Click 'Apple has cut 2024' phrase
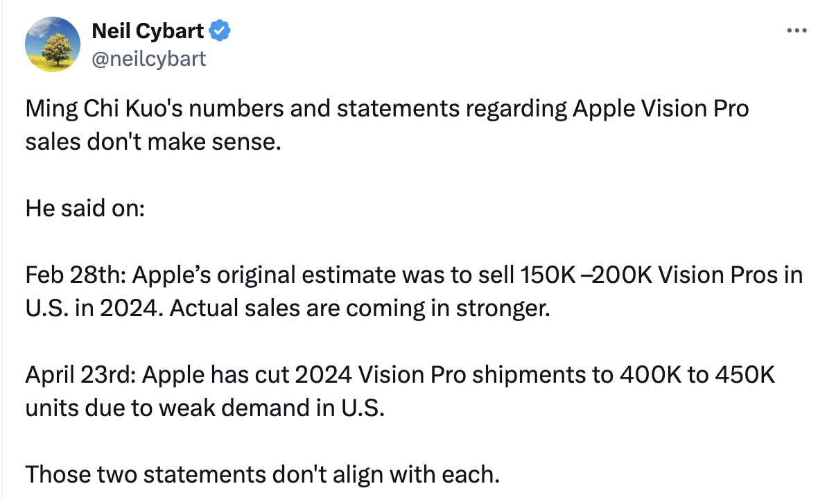Viewport: 818px width, 502px height. coord(247,374)
